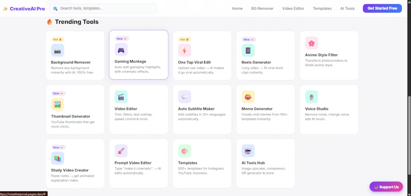Click the Gaming Montage controller icon

pyautogui.click(x=121, y=49)
